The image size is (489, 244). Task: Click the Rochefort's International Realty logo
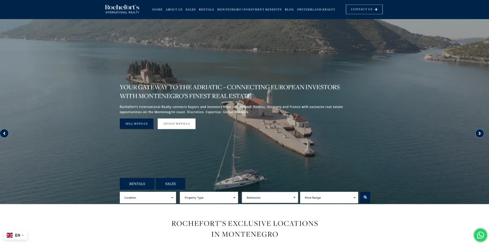click(122, 9)
